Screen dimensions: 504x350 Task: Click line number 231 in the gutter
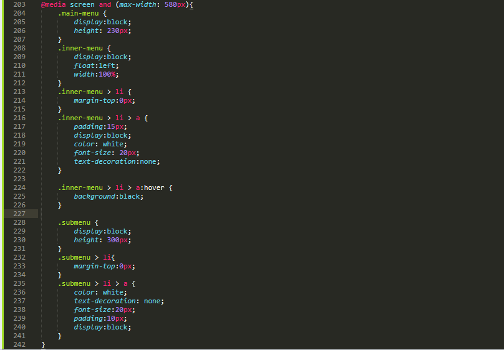coord(19,249)
